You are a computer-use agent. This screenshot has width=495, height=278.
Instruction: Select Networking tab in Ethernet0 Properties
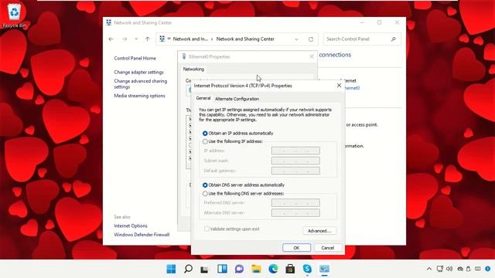pos(193,69)
